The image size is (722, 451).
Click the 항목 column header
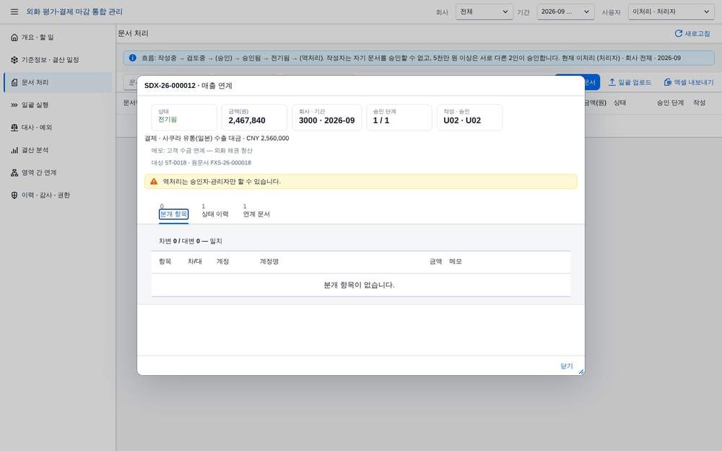tap(165, 261)
